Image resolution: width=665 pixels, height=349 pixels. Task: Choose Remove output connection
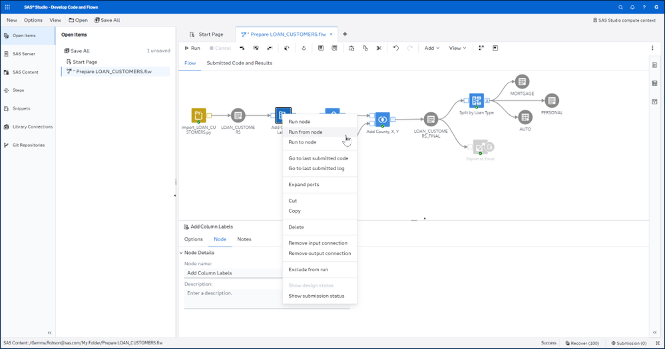320,253
